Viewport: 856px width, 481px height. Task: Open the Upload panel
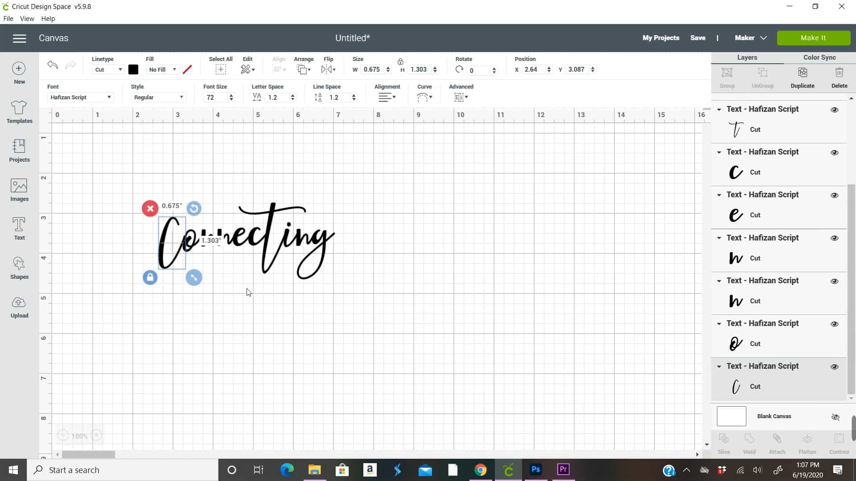[19, 307]
